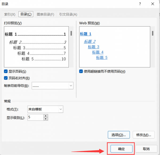
Task: Toggle 使用超链接而不使用页码(H) checkbox
Action: click(81, 71)
